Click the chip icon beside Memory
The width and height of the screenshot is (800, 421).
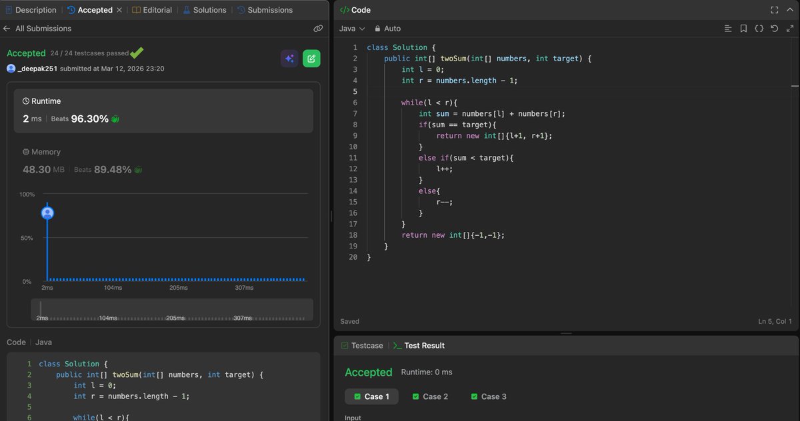26,152
